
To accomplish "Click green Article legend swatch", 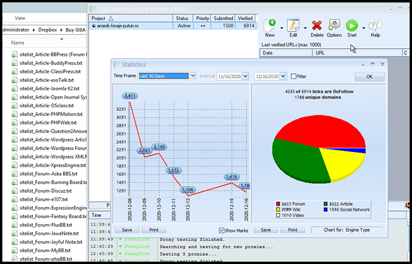I will point(325,204).
